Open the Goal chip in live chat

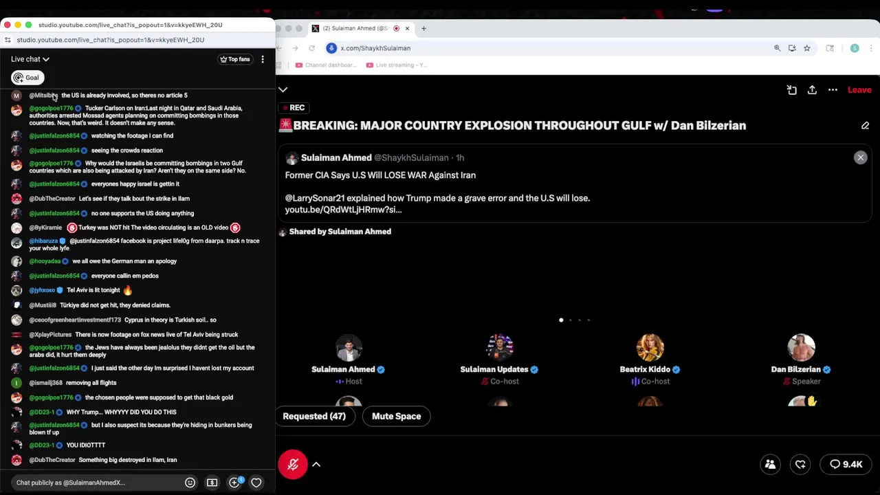coord(27,78)
